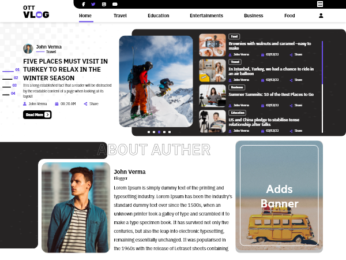346x260 pixels.
Task: Click the author icon on the Brownies article
Action: point(230,55)
